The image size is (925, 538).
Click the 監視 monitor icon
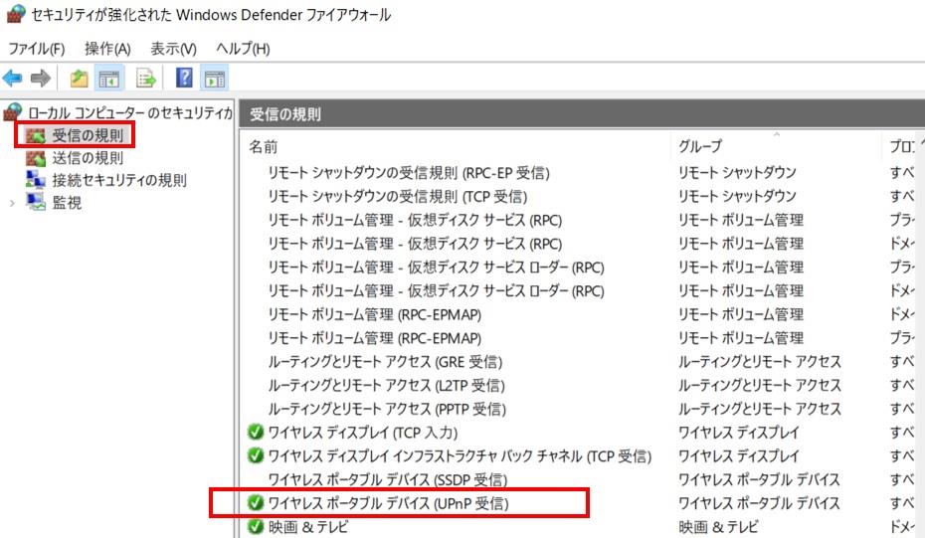(x=36, y=202)
